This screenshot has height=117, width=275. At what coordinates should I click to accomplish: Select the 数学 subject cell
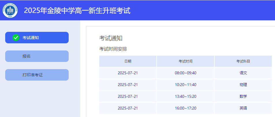(243, 96)
